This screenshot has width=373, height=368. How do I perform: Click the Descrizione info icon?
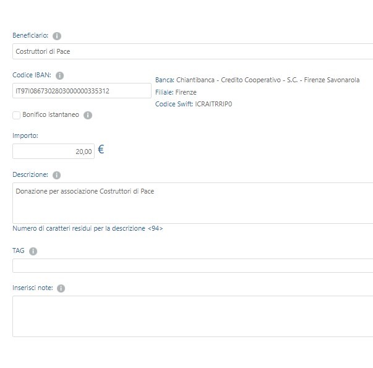(57, 175)
